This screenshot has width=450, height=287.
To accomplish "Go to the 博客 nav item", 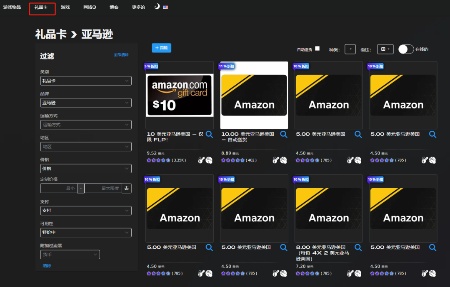I will pyautogui.click(x=114, y=7).
